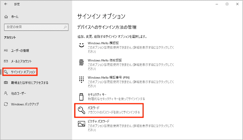Click the サインイン オプション key icon in sidebar

6,72
